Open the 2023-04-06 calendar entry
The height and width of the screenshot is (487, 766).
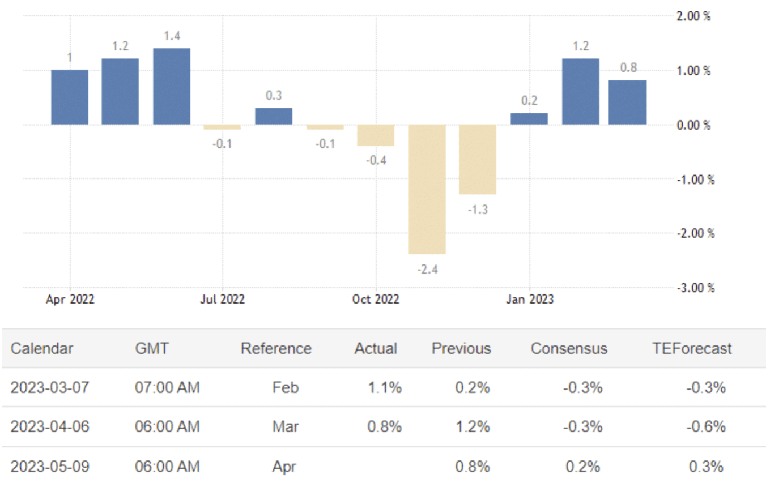point(50,426)
